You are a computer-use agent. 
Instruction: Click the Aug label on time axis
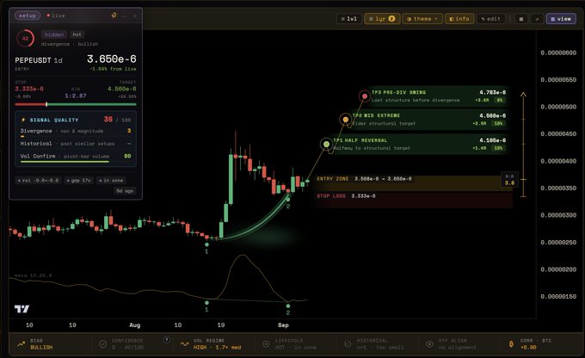point(135,325)
